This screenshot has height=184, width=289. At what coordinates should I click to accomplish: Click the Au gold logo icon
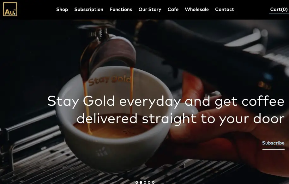point(10,9)
